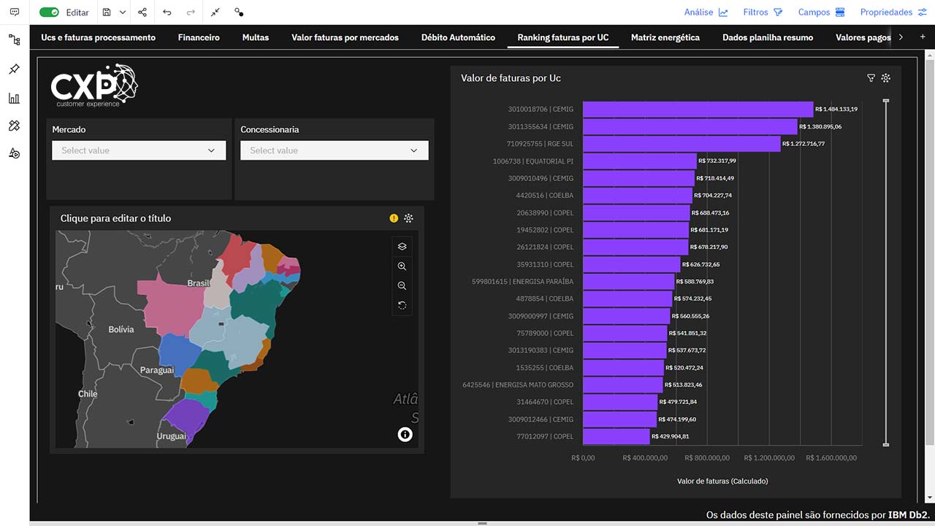Click the map zoom in icon
Image resolution: width=935 pixels, height=526 pixels.
(402, 266)
